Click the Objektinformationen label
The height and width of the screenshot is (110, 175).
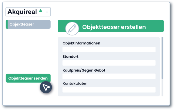pyautogui.click(x=81, y=43)
